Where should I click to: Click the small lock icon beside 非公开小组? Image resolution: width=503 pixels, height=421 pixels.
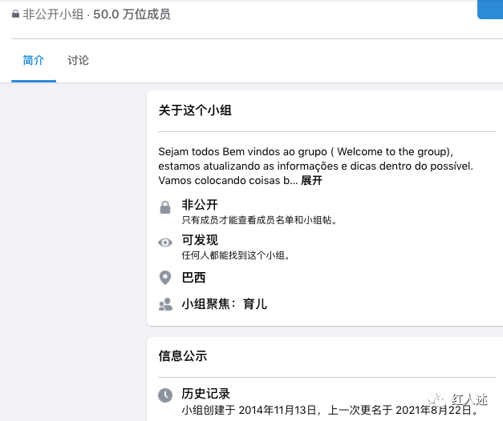pos(15,14)
